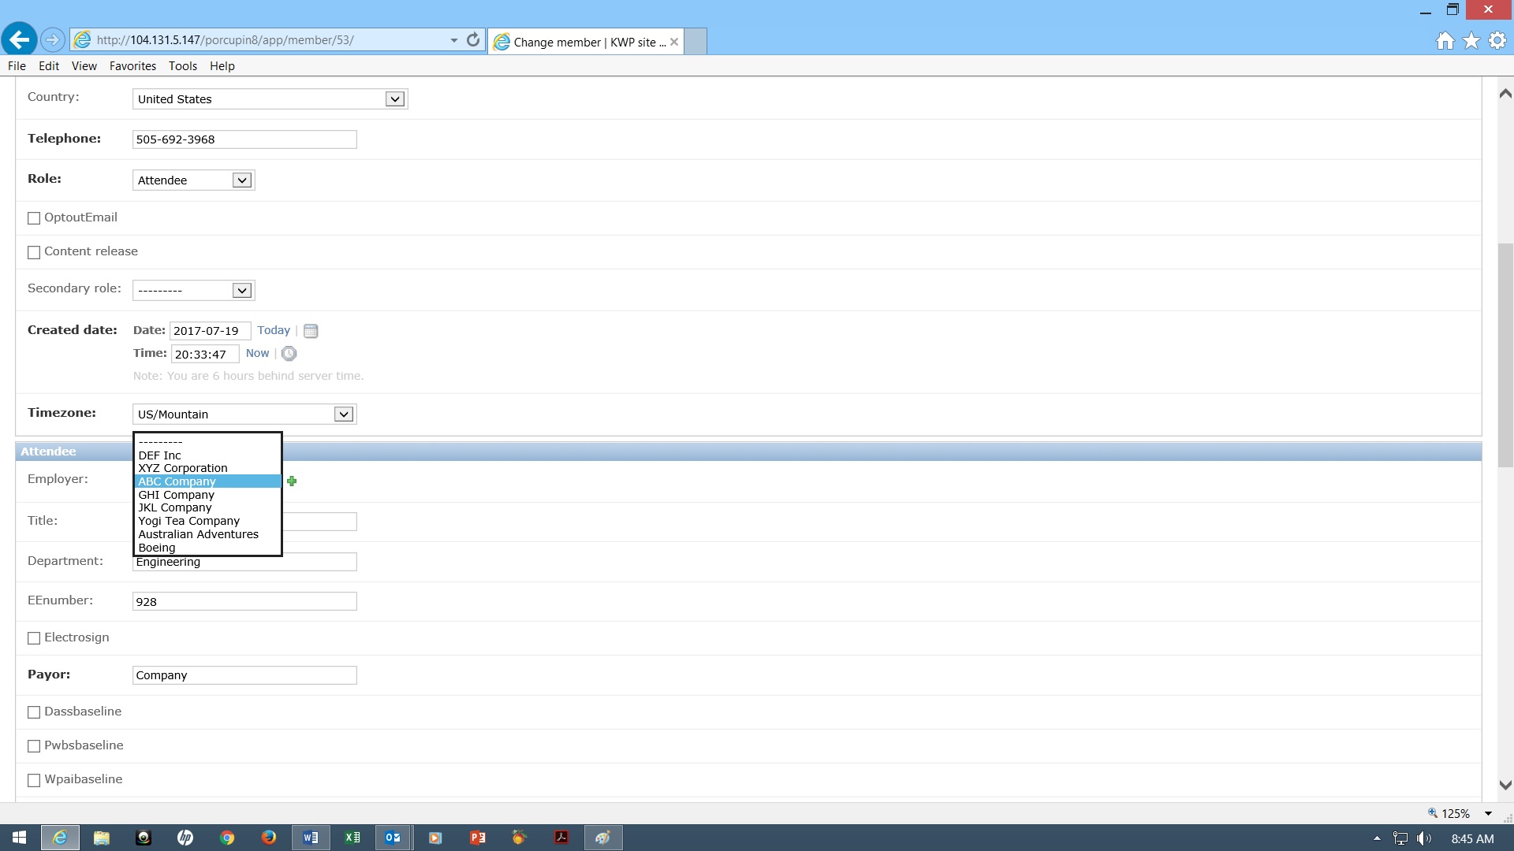
Task: Toggle the OptoutEmail checkbox
Action: [35, 217]
